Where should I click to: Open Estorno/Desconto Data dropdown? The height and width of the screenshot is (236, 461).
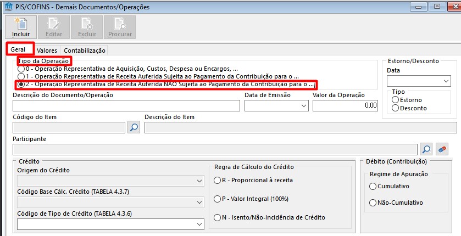[x=446, y=81]
